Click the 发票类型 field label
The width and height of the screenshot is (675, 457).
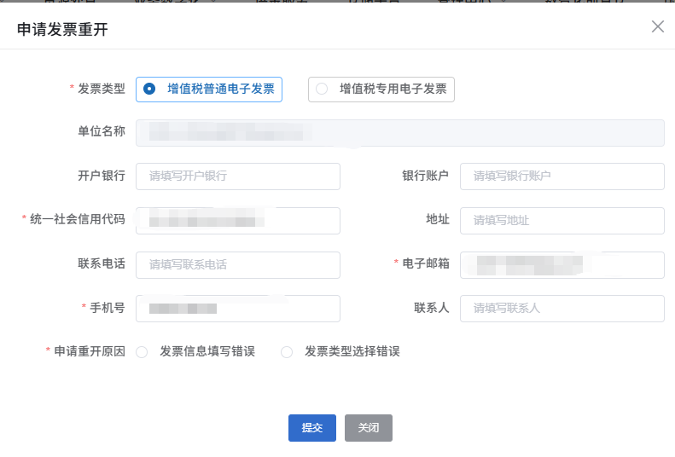102,88
